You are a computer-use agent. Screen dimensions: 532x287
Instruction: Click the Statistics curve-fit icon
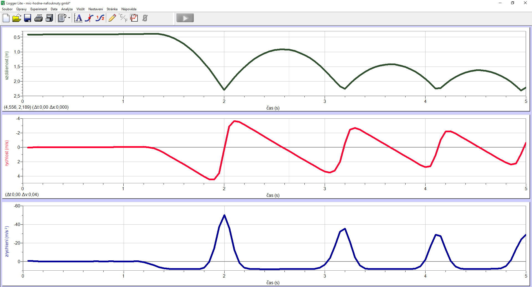click(100, 18)
